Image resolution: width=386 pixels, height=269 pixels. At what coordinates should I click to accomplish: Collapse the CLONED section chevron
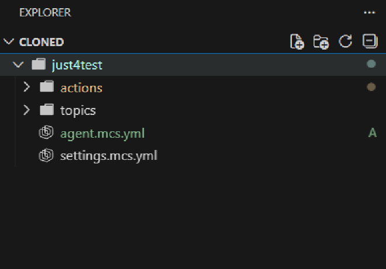(x=9, y=42)
